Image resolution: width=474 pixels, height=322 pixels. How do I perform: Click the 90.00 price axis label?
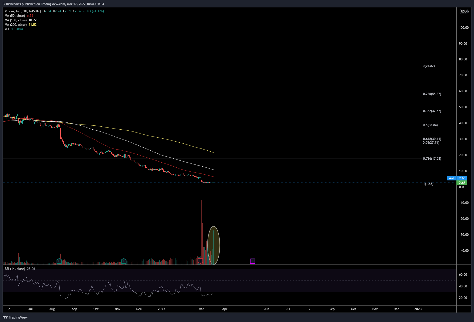463,44
